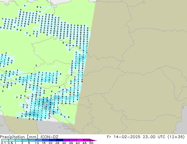The image size is (187, 144).
Task: Click the 0.5–1 mm legend color box
Action: point(12,140)
